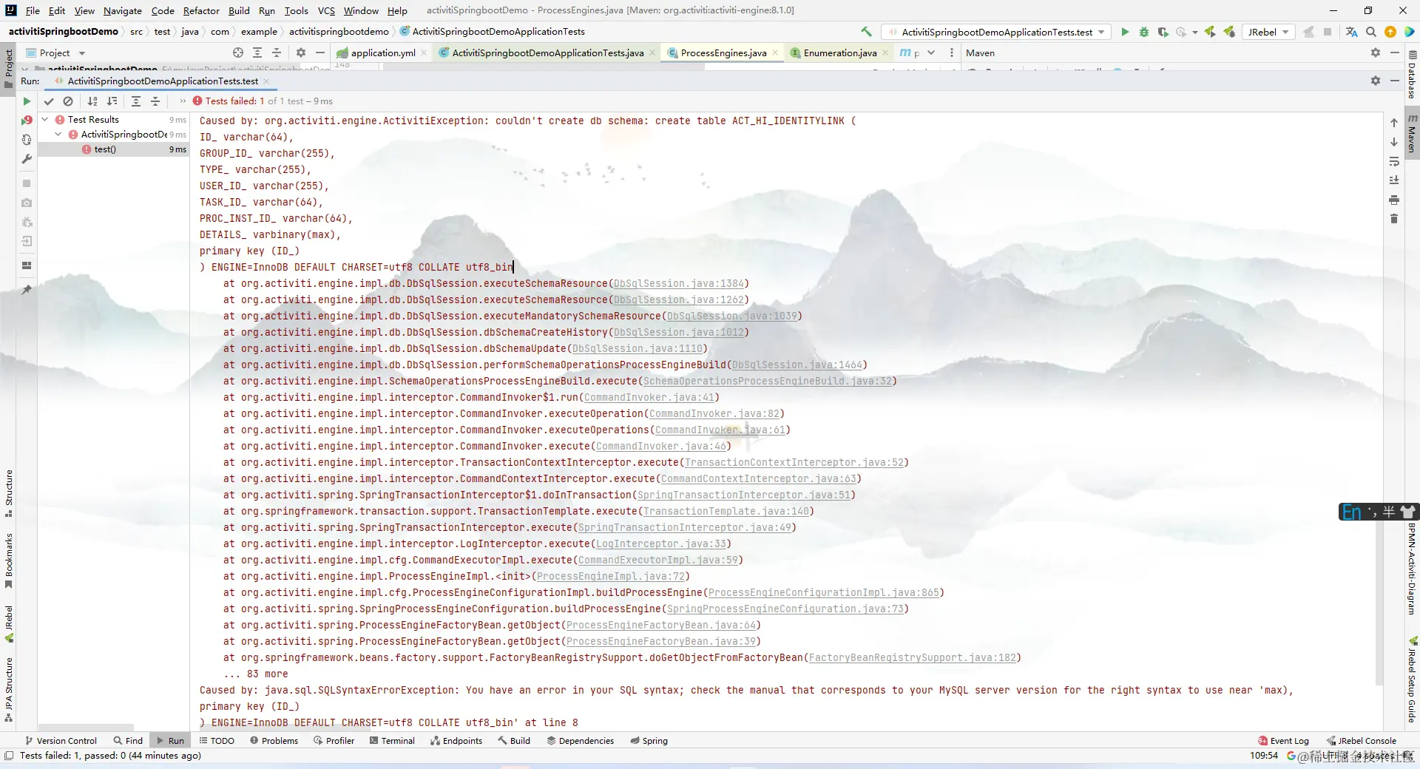1420x769 pixels.
Task: Toggle scroll to end of console
Action: coord(1394,180)
